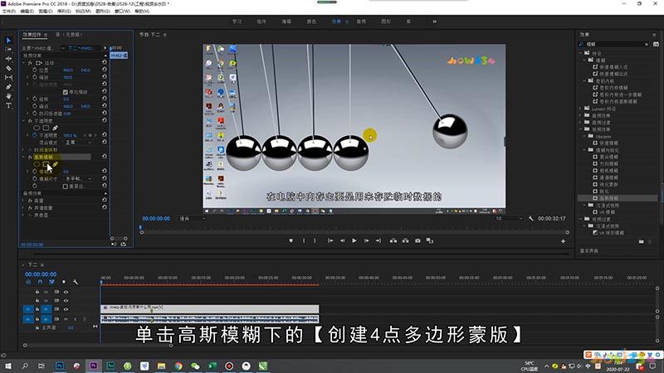Open the Edit menu
Viewport: 664px width, 373px height.
point(27,12)
